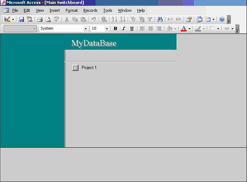Toggle Bold formatting
247x182 pixels.
(115, 29)
